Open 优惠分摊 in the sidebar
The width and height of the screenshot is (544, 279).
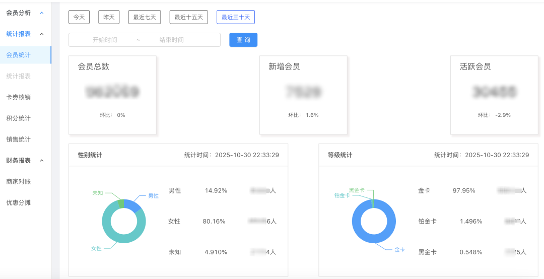coord(19,202)
